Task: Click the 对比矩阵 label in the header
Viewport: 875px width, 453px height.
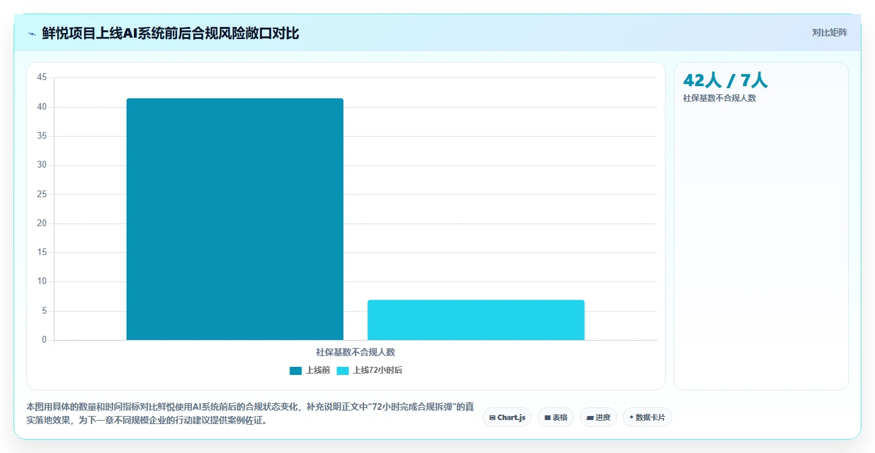Action: pyautogui.click(x=829, y=32)
